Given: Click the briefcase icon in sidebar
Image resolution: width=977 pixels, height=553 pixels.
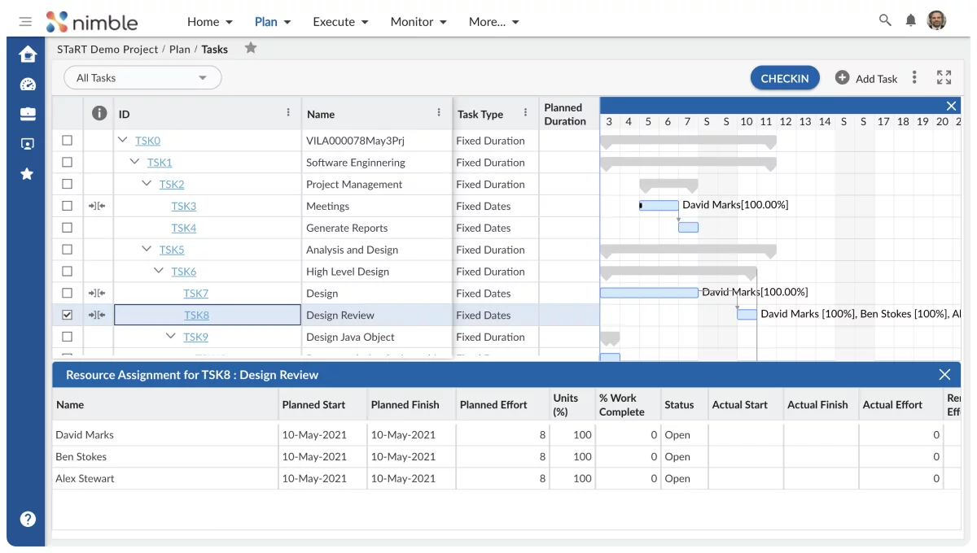Looking at the screenshot, I should [x=28, y=114].
